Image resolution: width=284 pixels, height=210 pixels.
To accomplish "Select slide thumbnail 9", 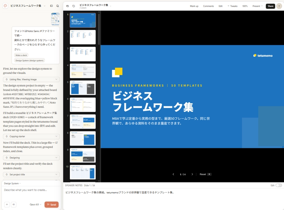I will [x=83, y=155].
